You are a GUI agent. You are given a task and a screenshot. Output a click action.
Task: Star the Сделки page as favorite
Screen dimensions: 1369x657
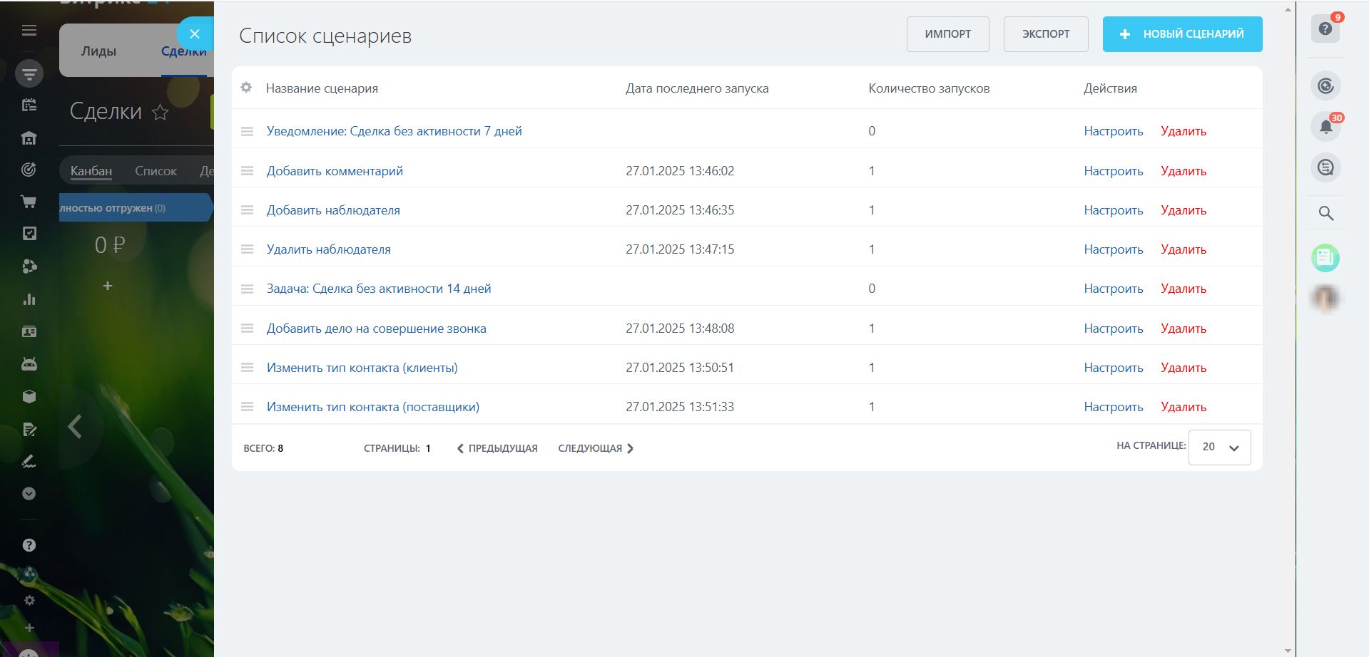[161, 112]
